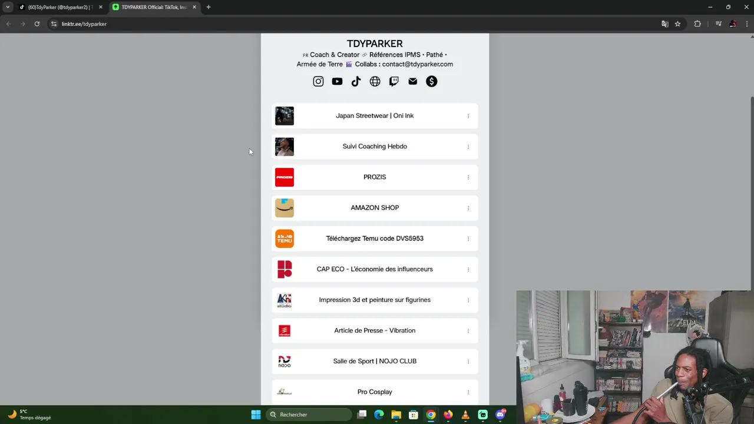
Task: Open a new browser tab
Action: point(208,7)
